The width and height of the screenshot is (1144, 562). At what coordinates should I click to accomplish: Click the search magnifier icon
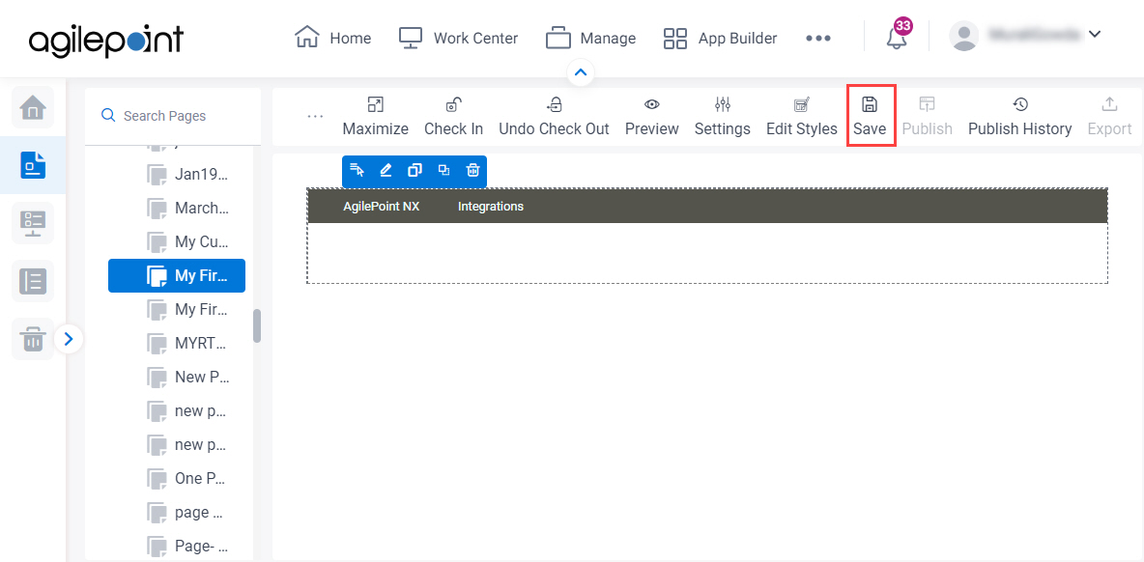[x=109, y=115]
